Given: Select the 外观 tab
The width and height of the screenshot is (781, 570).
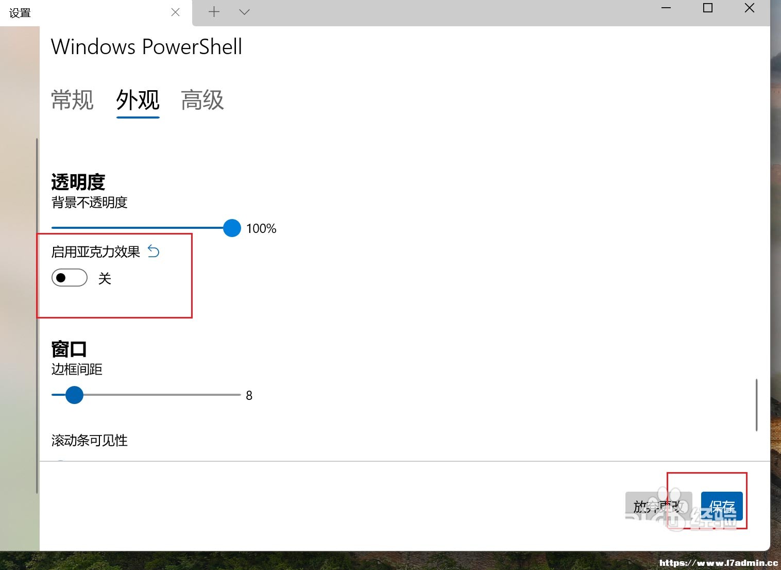Looking at the screenshot, I should click(138, 100).
